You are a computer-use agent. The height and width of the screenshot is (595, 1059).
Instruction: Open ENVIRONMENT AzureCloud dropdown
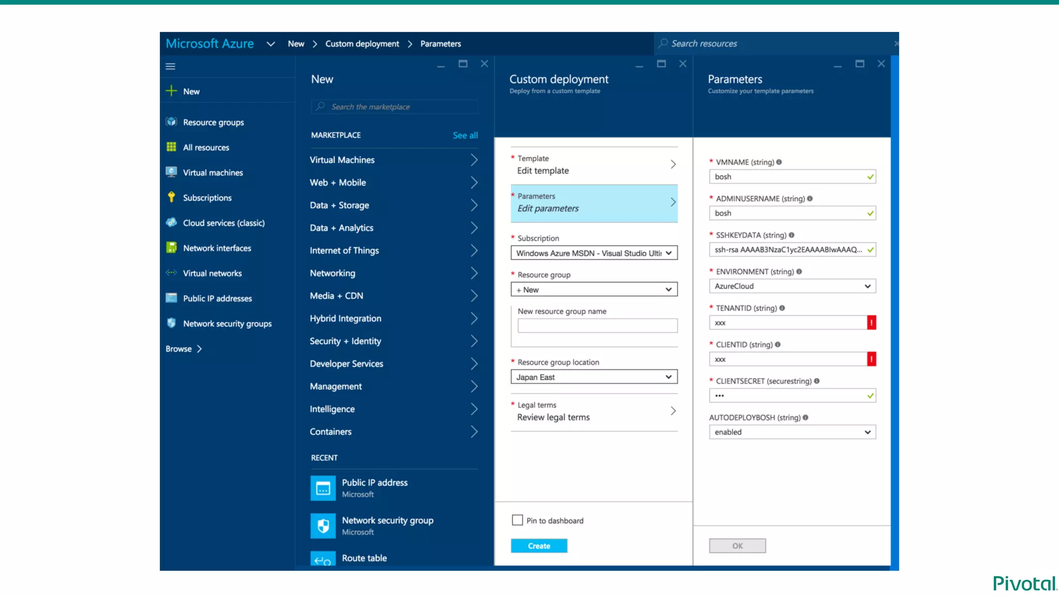tap(792, 286)
